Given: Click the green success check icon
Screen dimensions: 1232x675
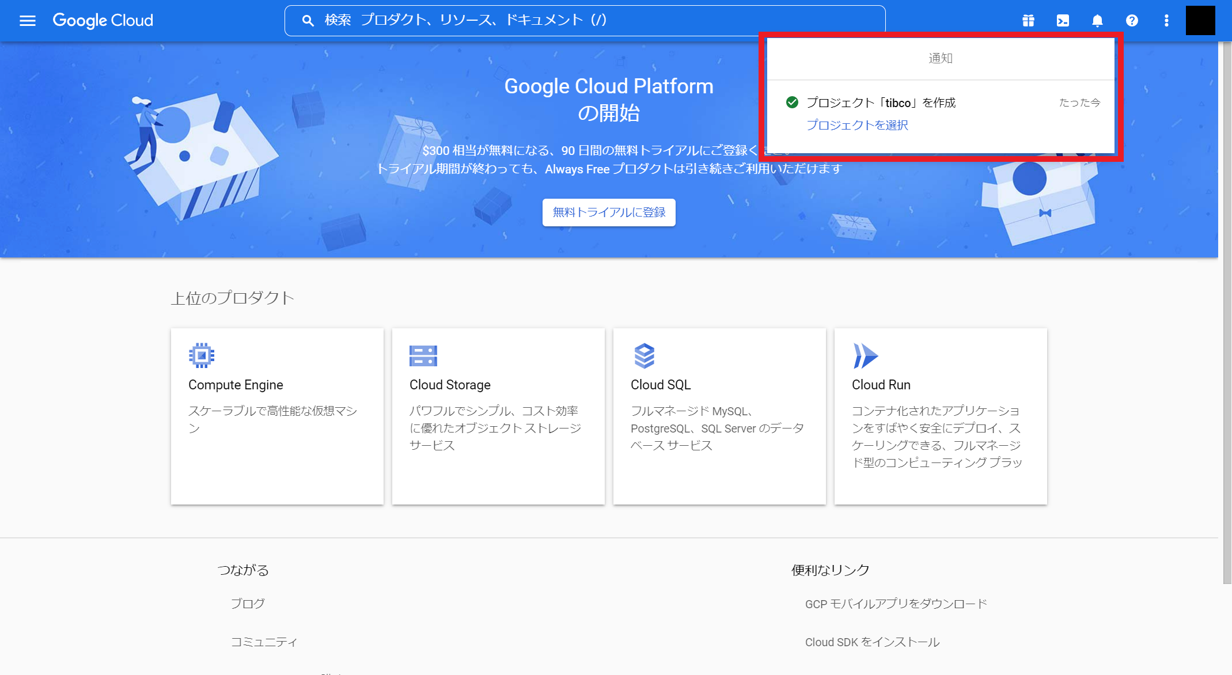Looking at the screenshot, I should pyautogui.click(x=792, y=103).
